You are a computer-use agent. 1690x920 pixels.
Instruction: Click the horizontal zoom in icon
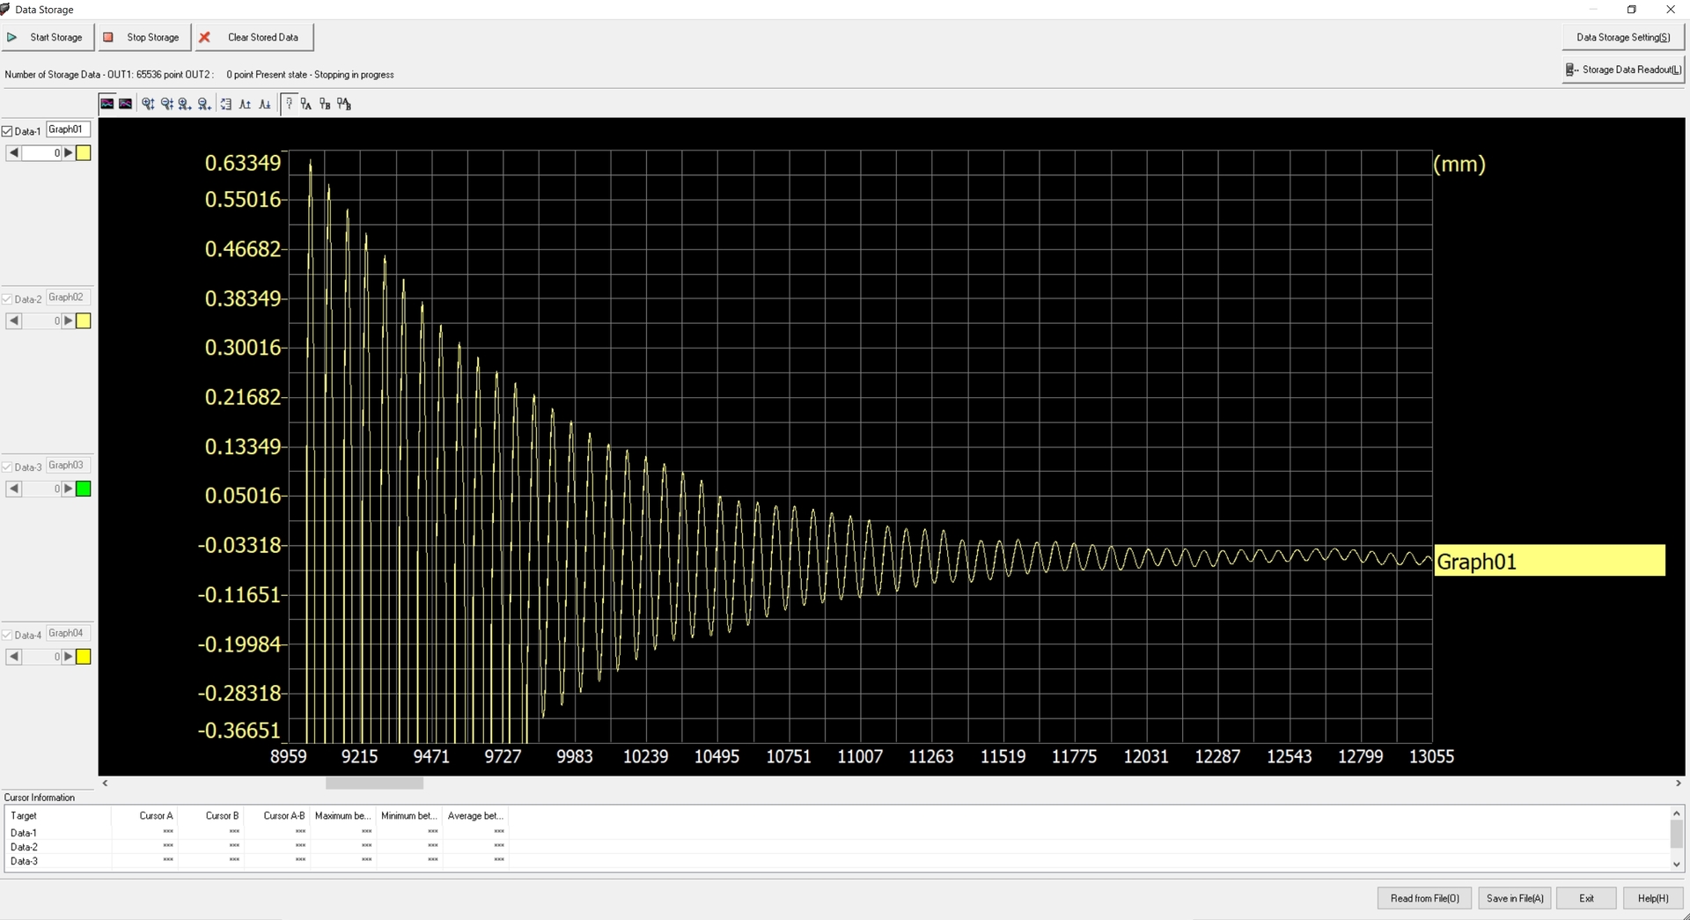185,104
